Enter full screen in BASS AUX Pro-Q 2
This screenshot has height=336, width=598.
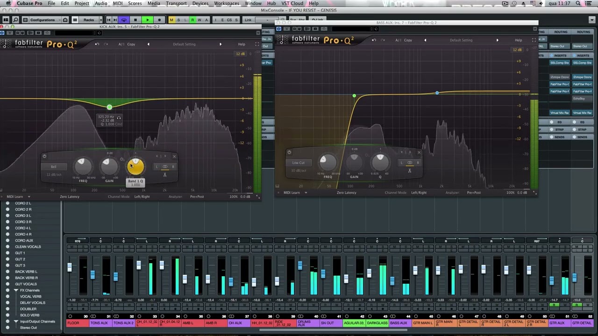point(534,40)
